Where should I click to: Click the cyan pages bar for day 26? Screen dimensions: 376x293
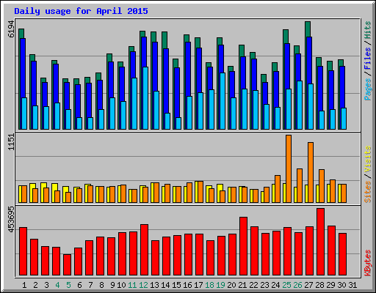tap(300, 105)
